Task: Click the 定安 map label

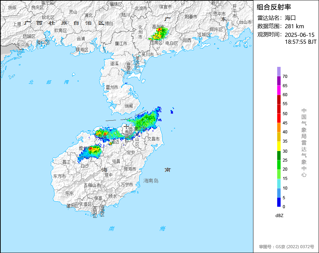Action: coord(131,152)
